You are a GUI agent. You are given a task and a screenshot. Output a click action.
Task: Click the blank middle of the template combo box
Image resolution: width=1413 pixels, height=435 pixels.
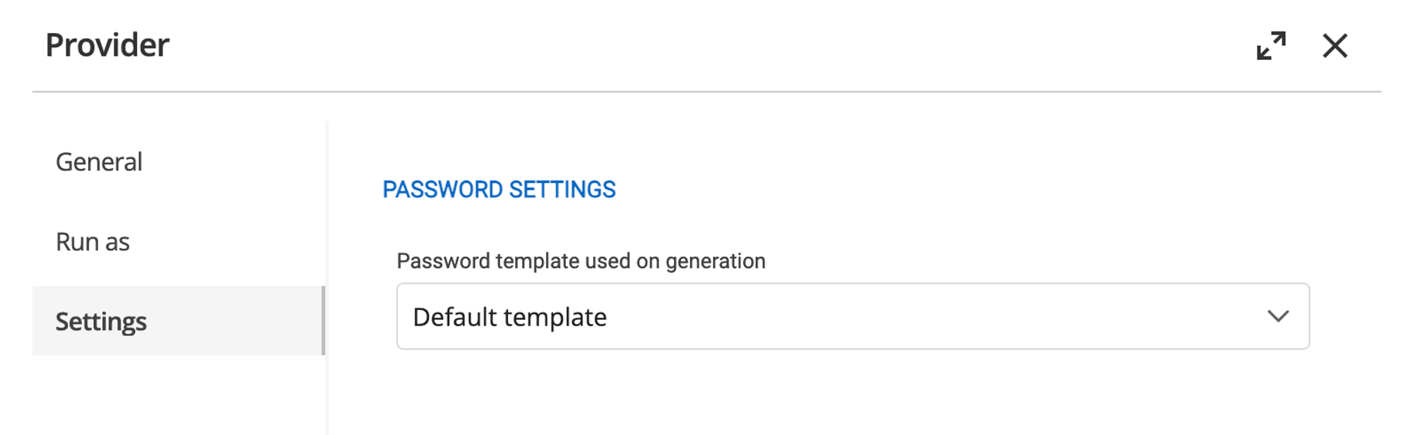(x=918, y=316)
